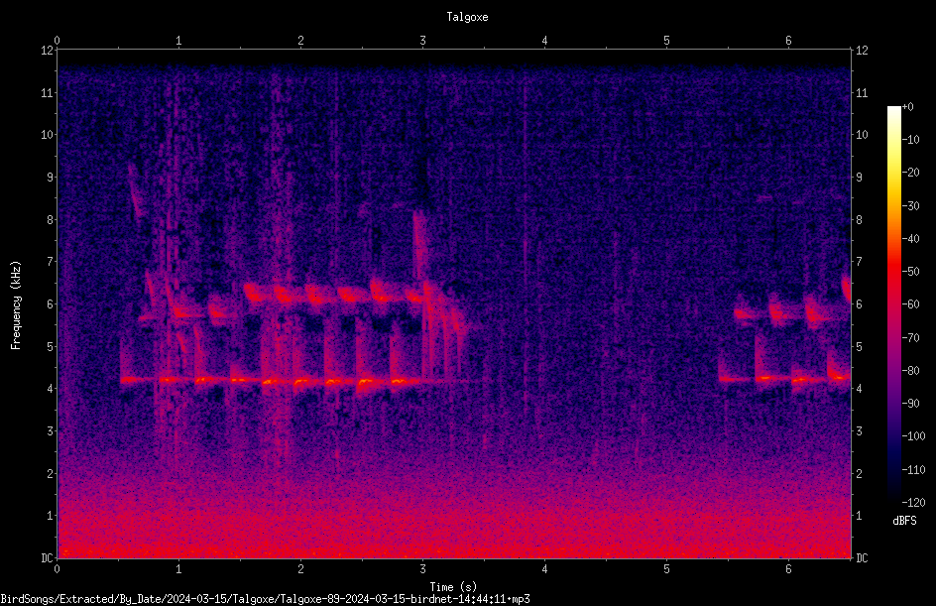The image size is (936, 606).
Task: Click the second song burst near 6 seconds
Action: click(x=785, y=341)
